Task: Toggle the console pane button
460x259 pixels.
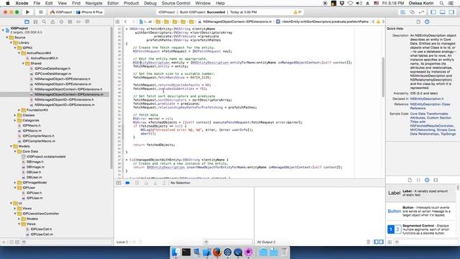Action: pos(381,242)
